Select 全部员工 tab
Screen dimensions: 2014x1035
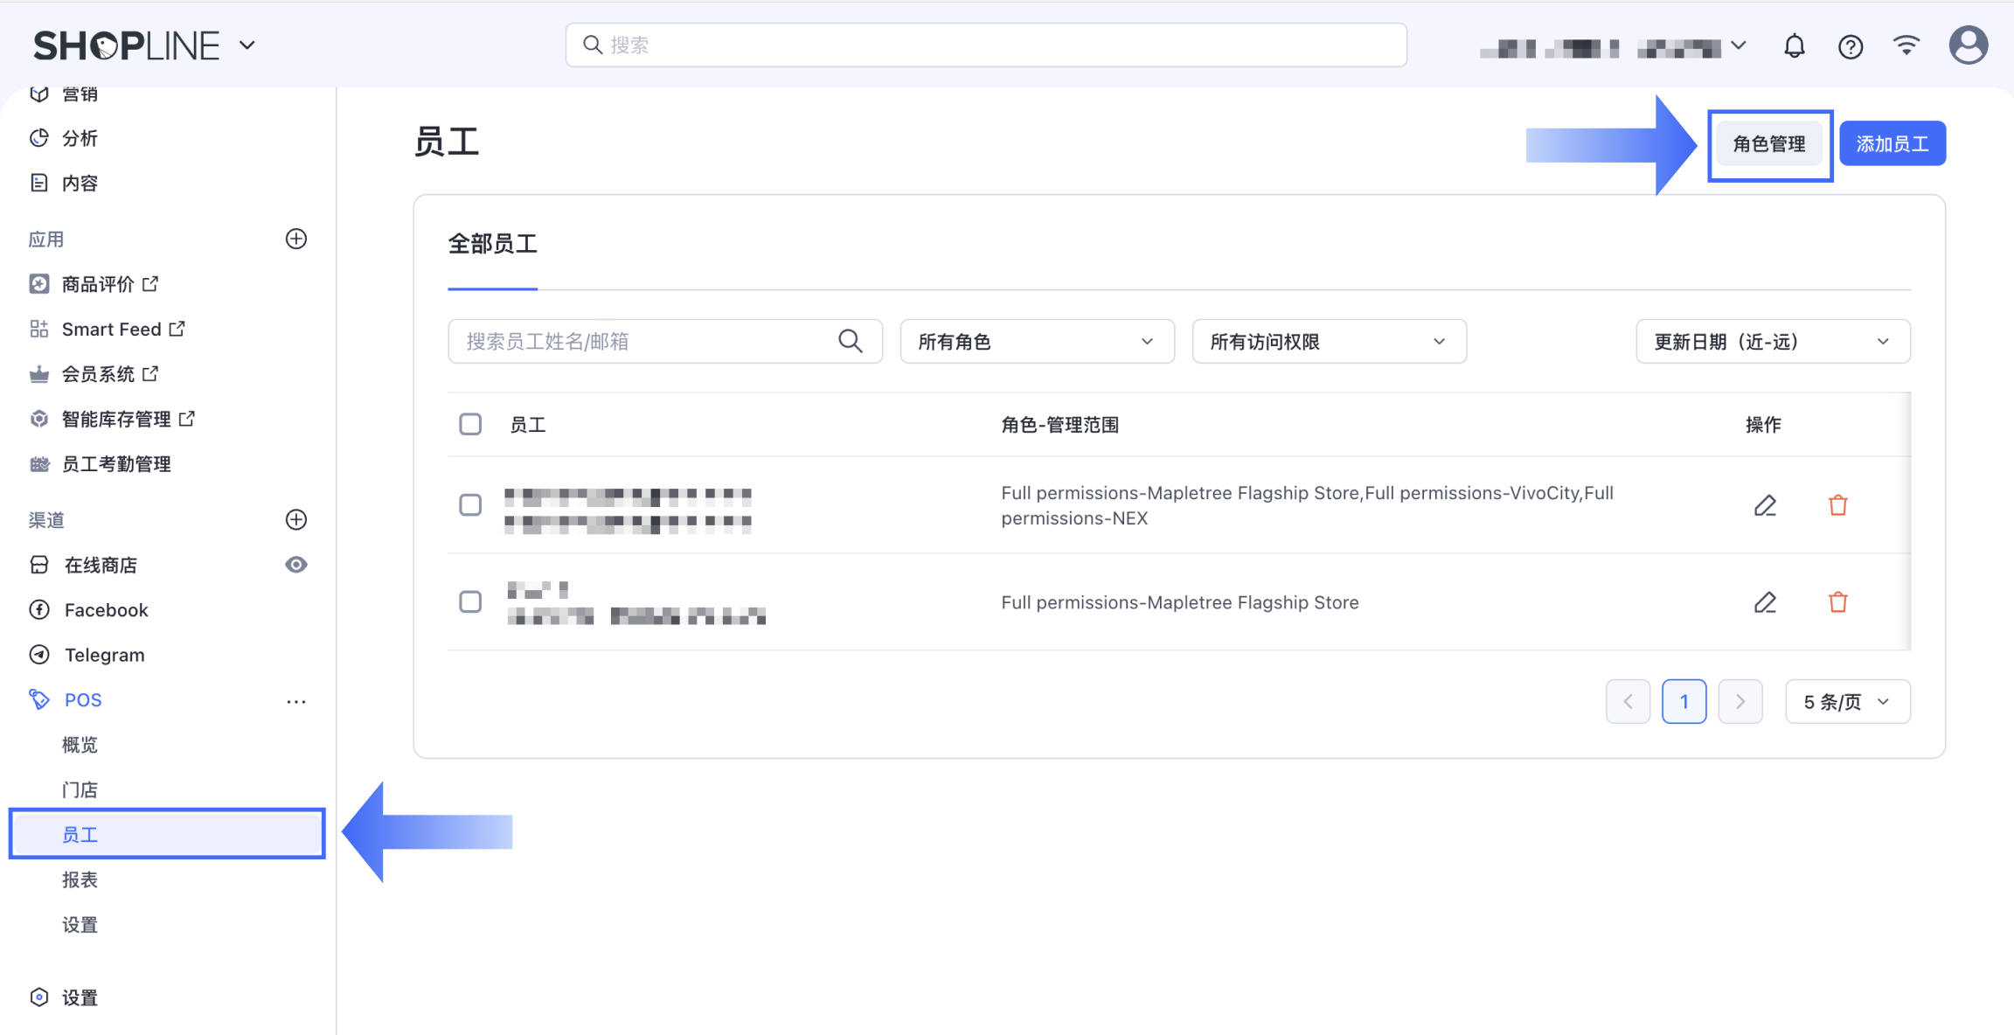492,244
